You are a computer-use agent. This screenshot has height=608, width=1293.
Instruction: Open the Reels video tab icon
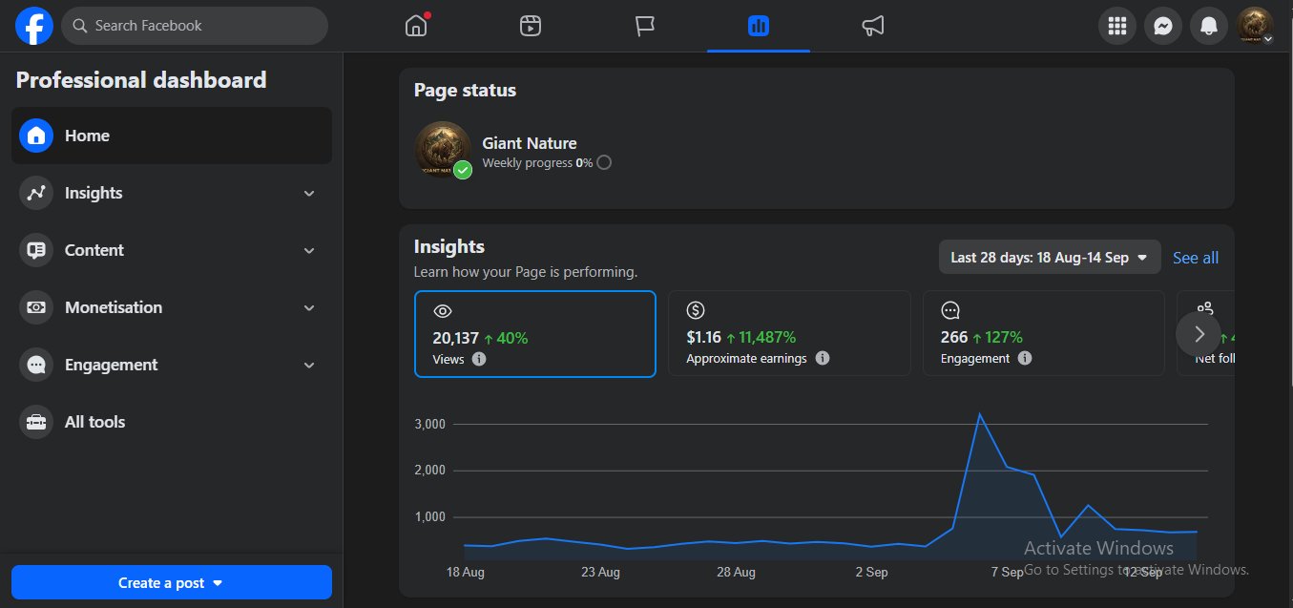531,26
